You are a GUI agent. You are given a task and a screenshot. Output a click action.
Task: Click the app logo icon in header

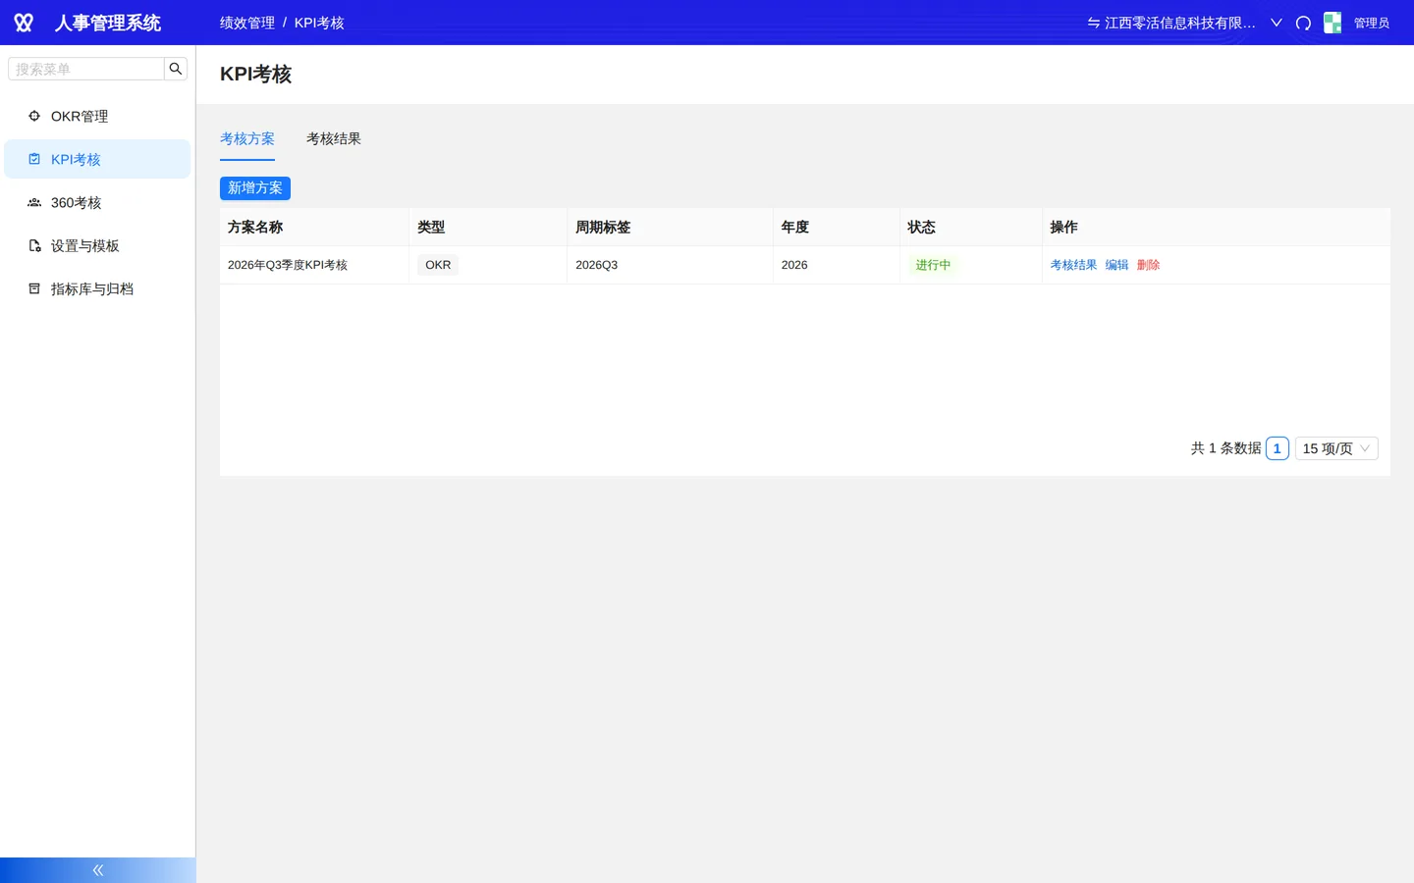(x=24, y=23)
